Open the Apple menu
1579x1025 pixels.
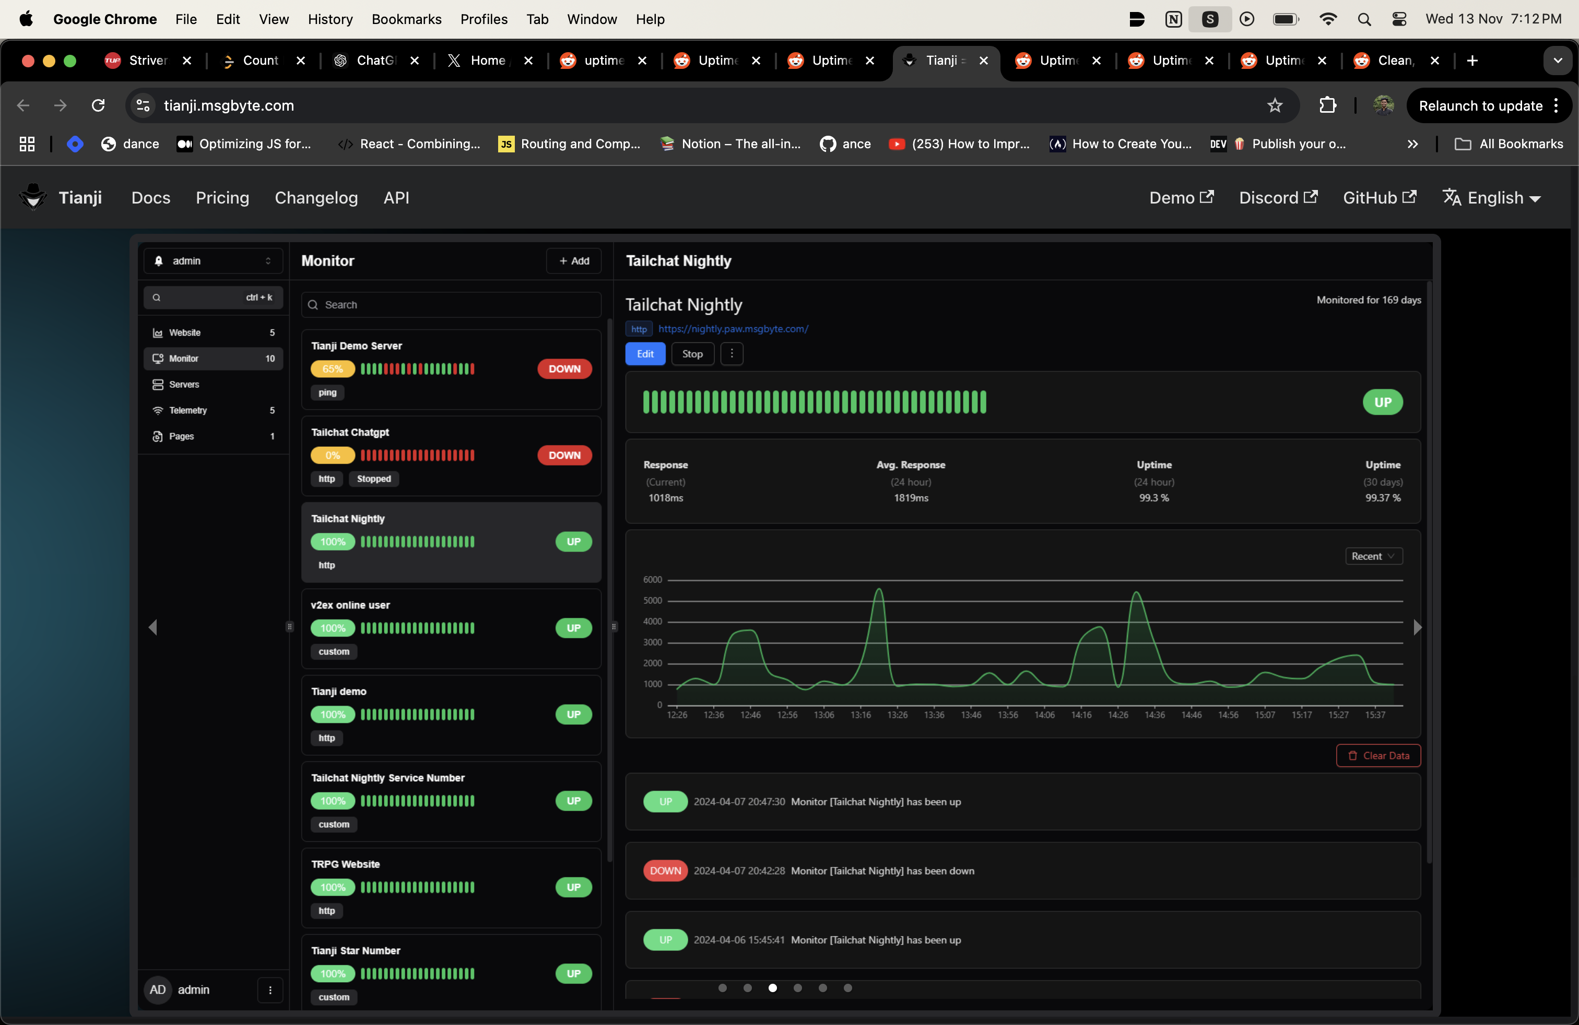click(26, 19)
